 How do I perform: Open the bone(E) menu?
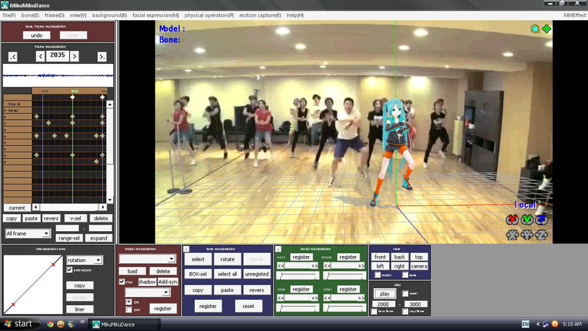tap(30, 16)
